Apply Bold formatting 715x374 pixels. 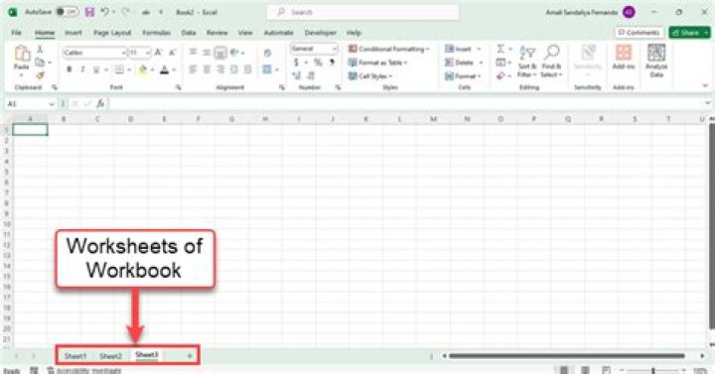pos(70,69)
